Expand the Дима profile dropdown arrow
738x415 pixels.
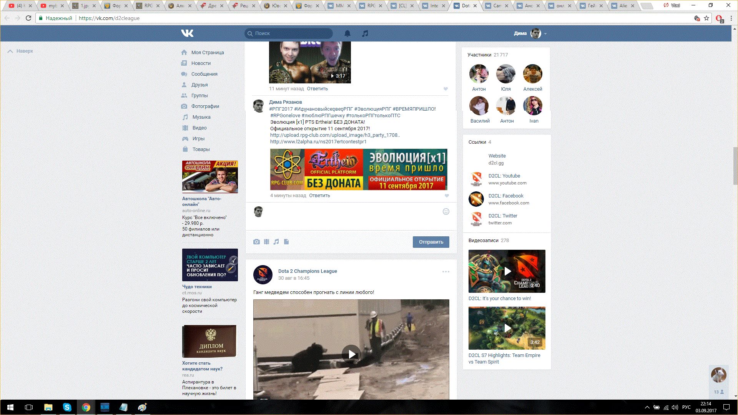pyautogui.click(x=545, y=34)
